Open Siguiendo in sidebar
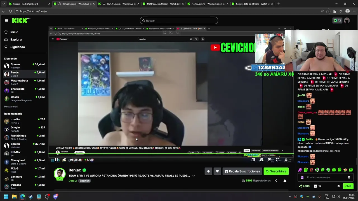The image size is (358, 201). click(17, 47)
